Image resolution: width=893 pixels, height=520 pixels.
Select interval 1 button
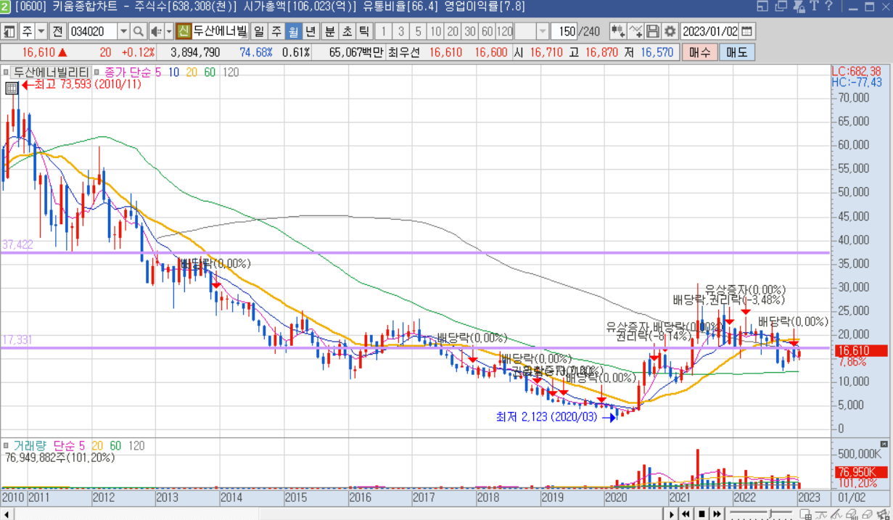(384, 31)
